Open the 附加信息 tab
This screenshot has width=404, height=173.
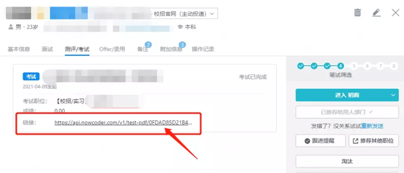click(x=171, y=49)
